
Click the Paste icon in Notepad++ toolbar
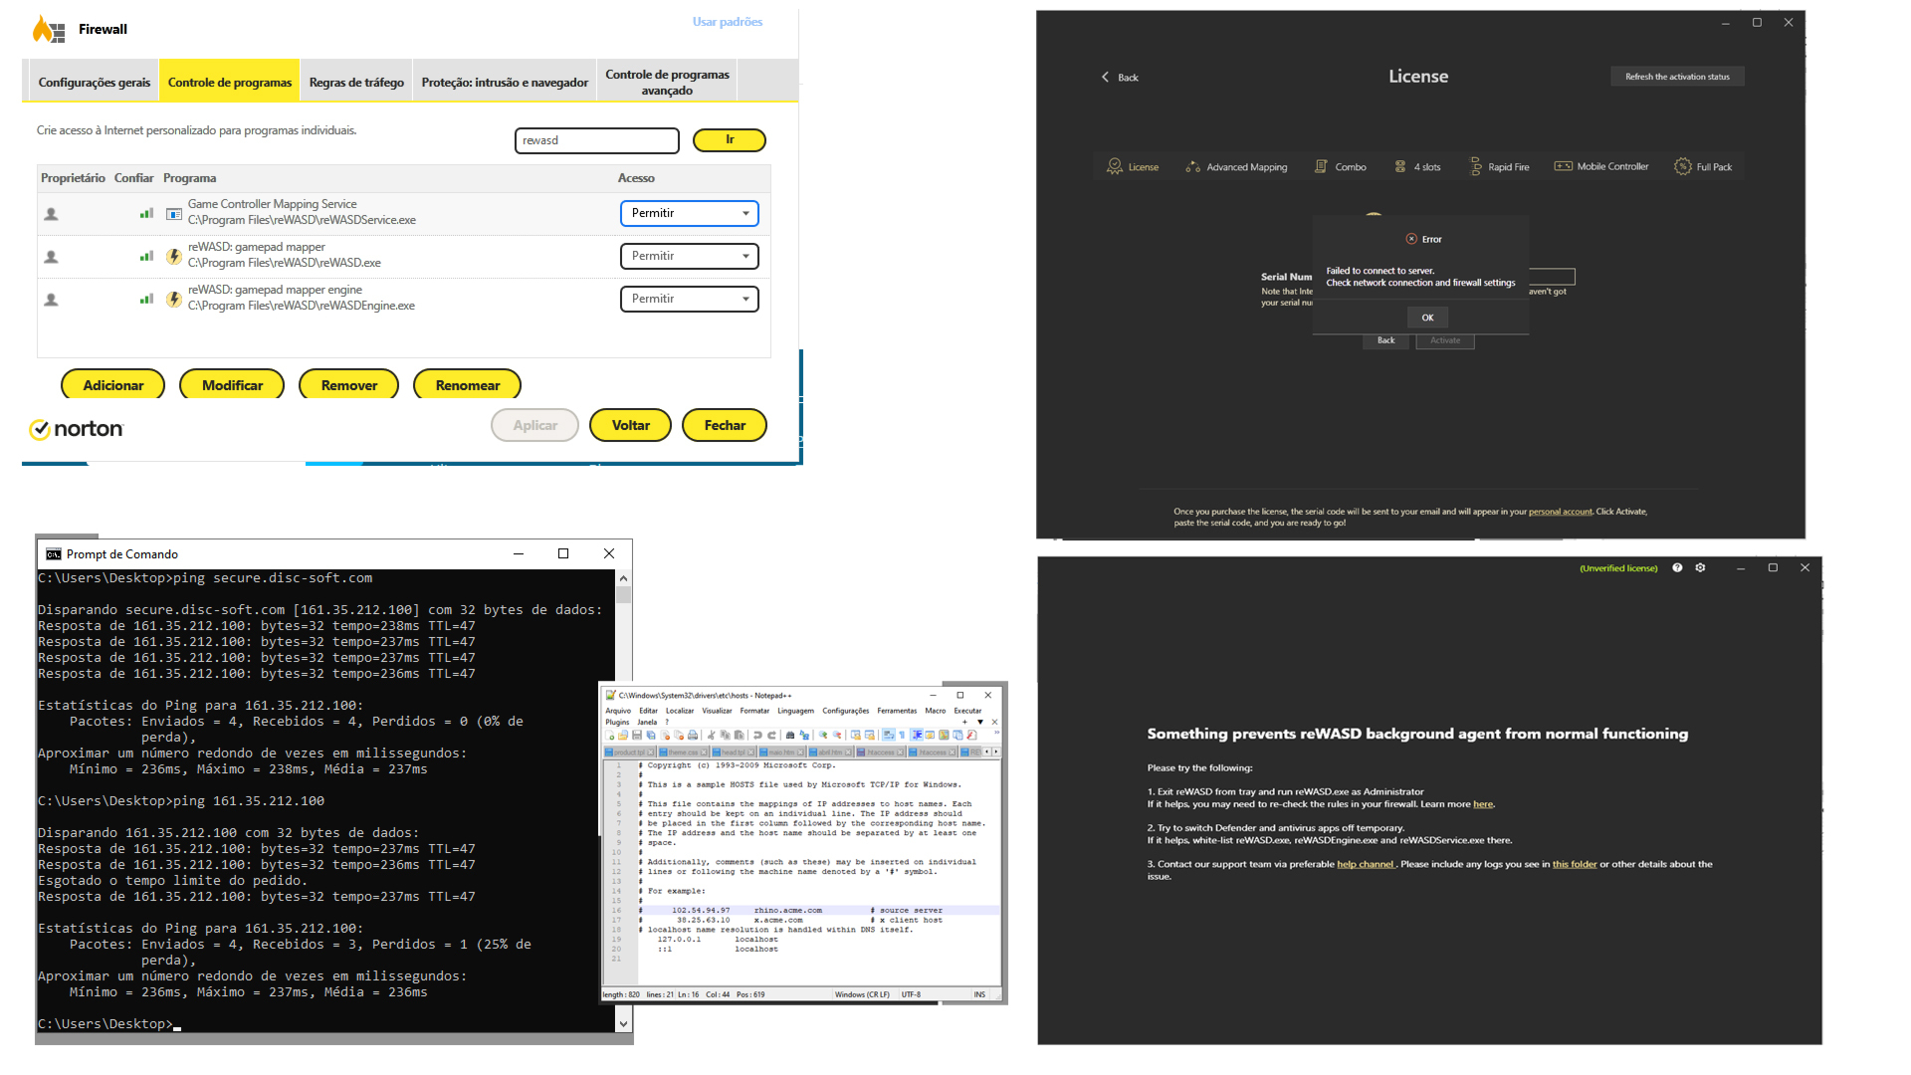740,736
